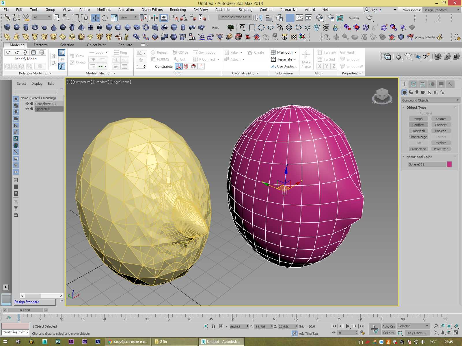Click the ProBoolean button
The height and width of the screenshot is (346, 462).
tap(418, 149)
